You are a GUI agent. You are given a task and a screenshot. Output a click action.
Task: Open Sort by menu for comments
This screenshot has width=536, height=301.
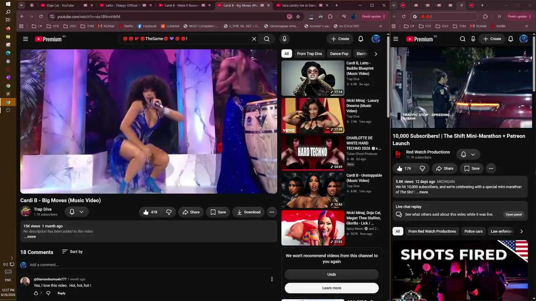tap(72, 252)
